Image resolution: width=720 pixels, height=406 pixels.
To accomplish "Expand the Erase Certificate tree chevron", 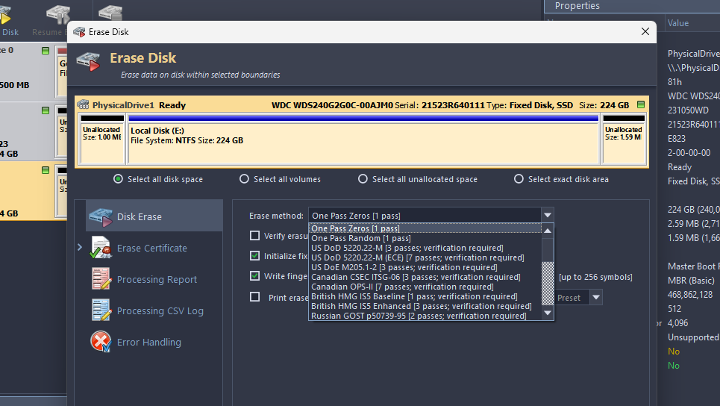I will click(80, 248).
